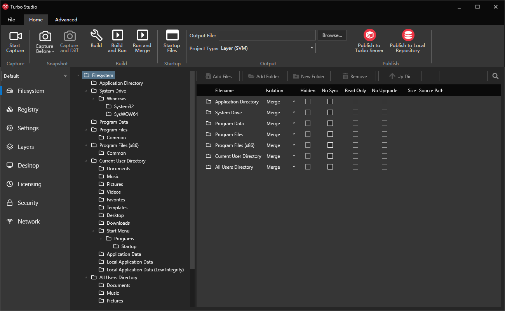Screen dimensions: 505x311
Task: Open the Registry section in sidebar
Action: (x=28, y=110)
